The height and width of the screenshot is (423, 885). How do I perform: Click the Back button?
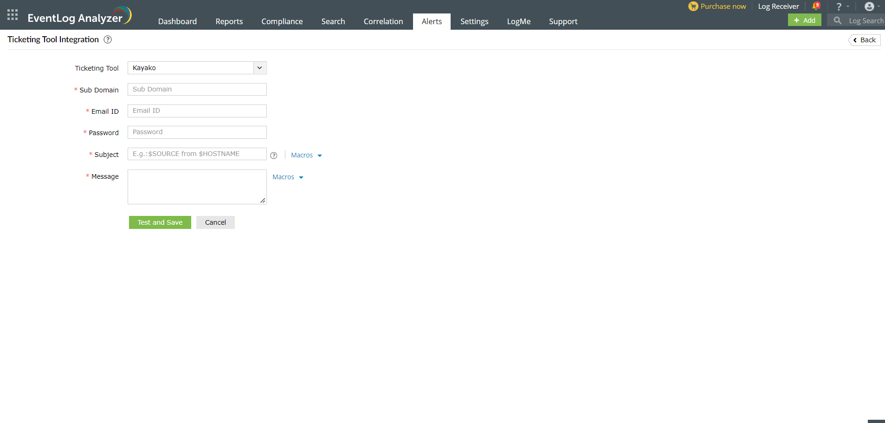(x=864, y=40)
